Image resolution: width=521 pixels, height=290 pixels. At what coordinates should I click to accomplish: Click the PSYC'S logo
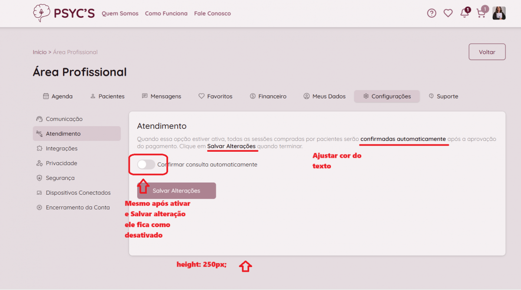(64, 13)
